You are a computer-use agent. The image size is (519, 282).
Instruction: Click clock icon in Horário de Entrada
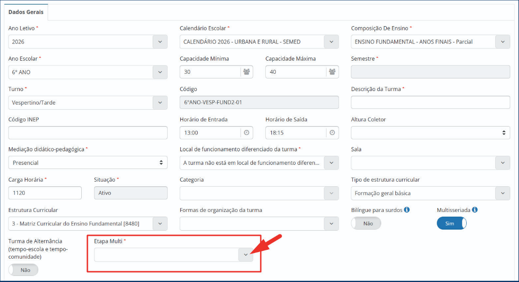click(246, 133)
